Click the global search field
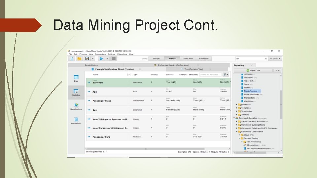 (x=250, y=59)
